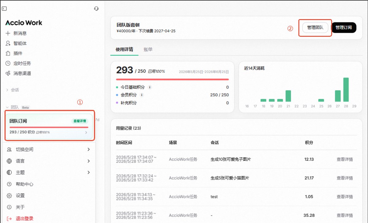This screenshot has width=368, height=223.
Task: Open 查看详情 for 生成10张可爱兔子图片
Action: tap(345, 160)
